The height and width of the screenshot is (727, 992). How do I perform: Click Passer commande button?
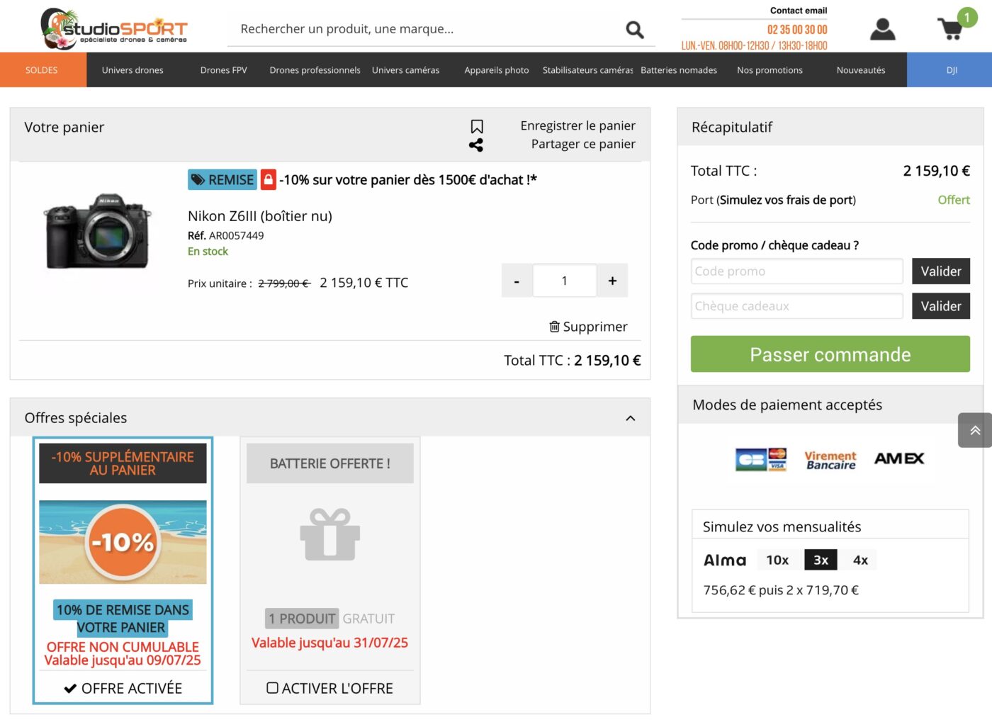tap(830, 354)
